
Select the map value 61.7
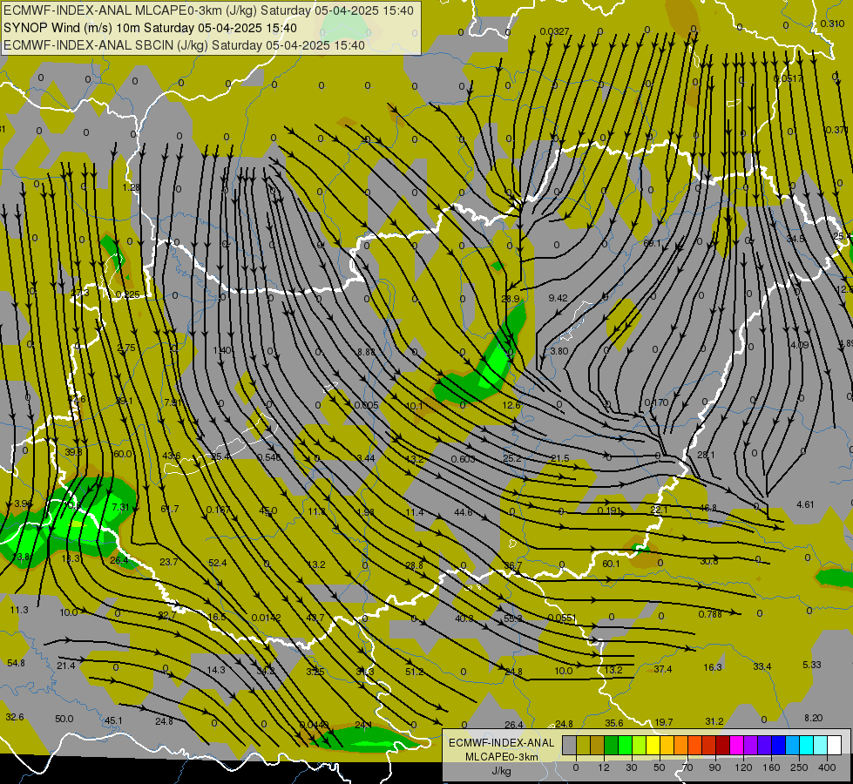(x=170, y=510)
